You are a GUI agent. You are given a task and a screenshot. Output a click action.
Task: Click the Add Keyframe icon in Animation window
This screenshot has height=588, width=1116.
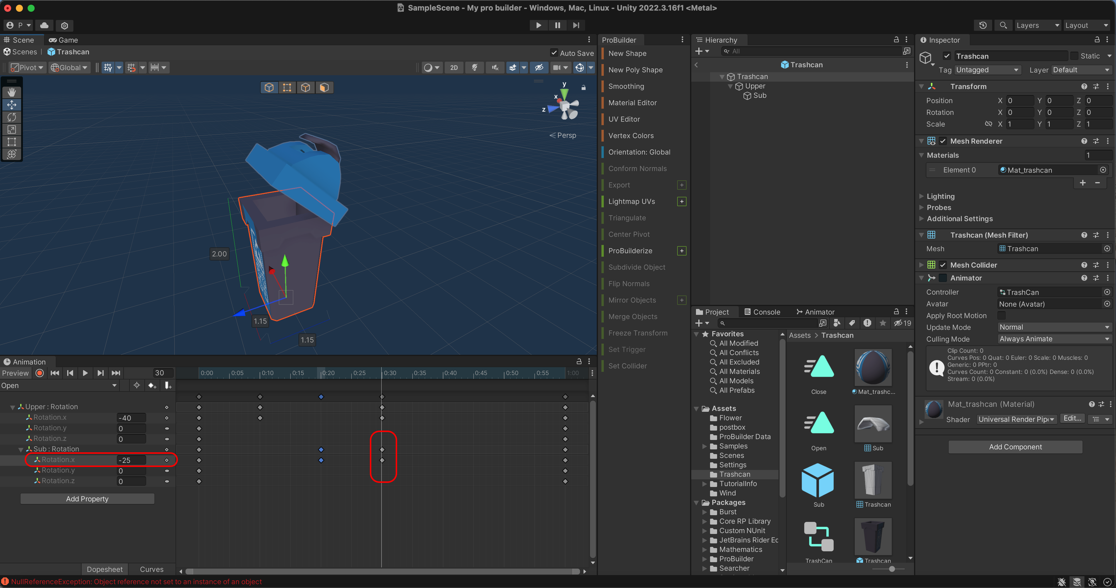[x=152, y=386]
